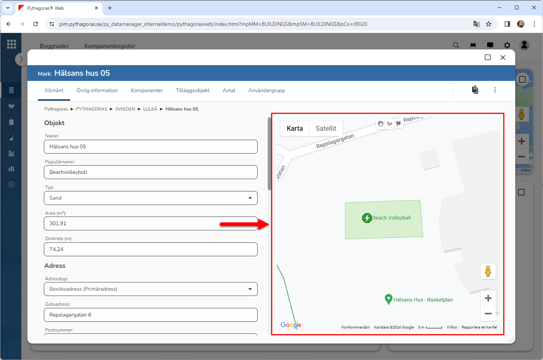
Task: Open the Komponenter tab
Action: [x=147, y=91]
